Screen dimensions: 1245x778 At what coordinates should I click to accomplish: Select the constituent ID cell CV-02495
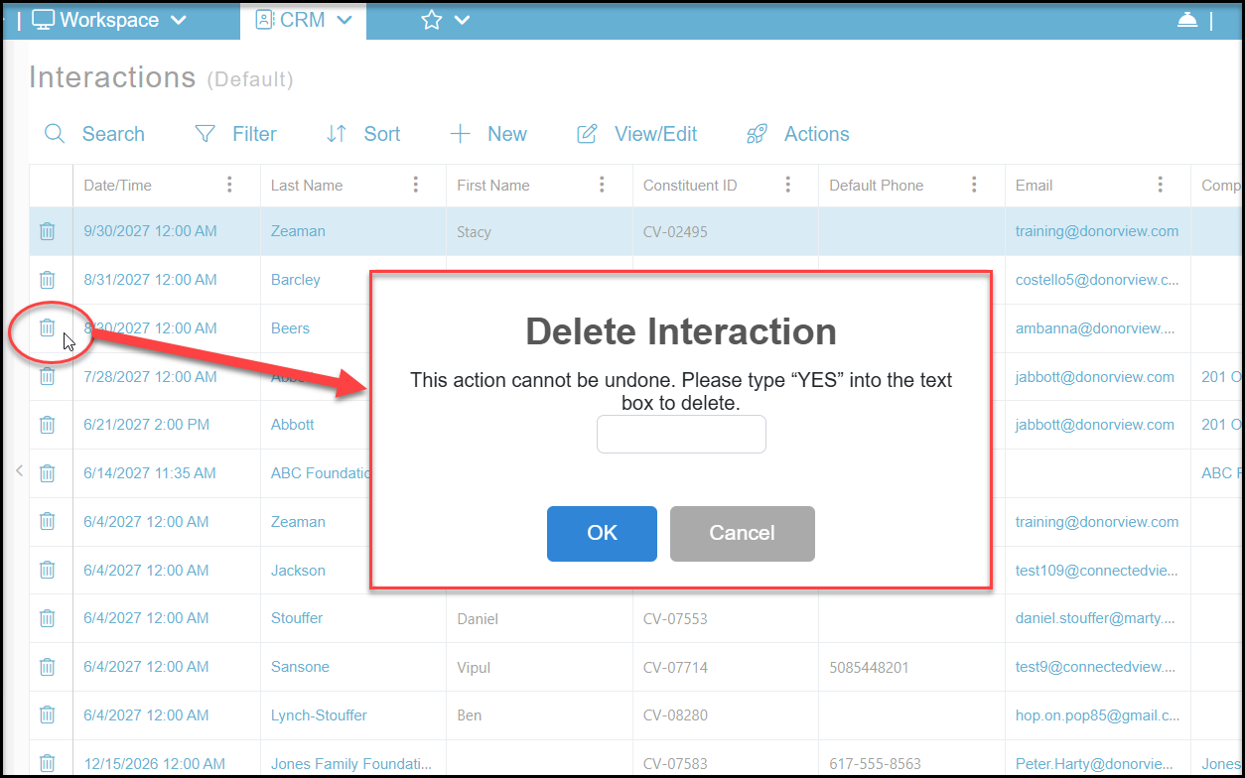click(x=675, y=232)
